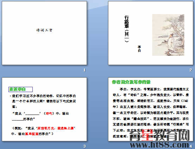Image resolution: width=195 pixels, height=149 pixels.
Task: Click the red 诗句 text in parentheses
Action: point(49,114)
